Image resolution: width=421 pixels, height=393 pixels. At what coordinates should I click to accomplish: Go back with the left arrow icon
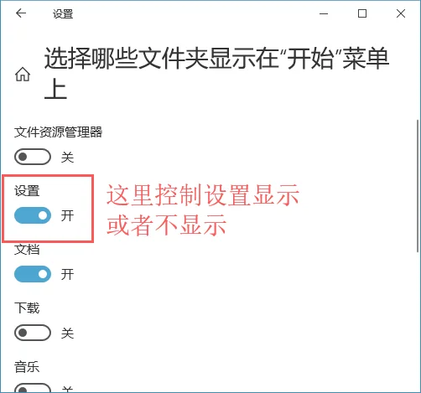pyautogui.click(x=21, y=13)
